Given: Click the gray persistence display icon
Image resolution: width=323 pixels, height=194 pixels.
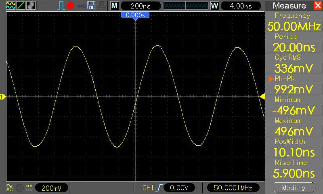Looking at the screenshot, I should pos(31,6).
